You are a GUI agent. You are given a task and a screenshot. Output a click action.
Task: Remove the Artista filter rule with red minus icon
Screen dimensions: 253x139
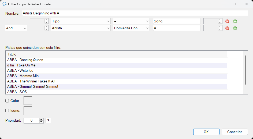(227, 28)
